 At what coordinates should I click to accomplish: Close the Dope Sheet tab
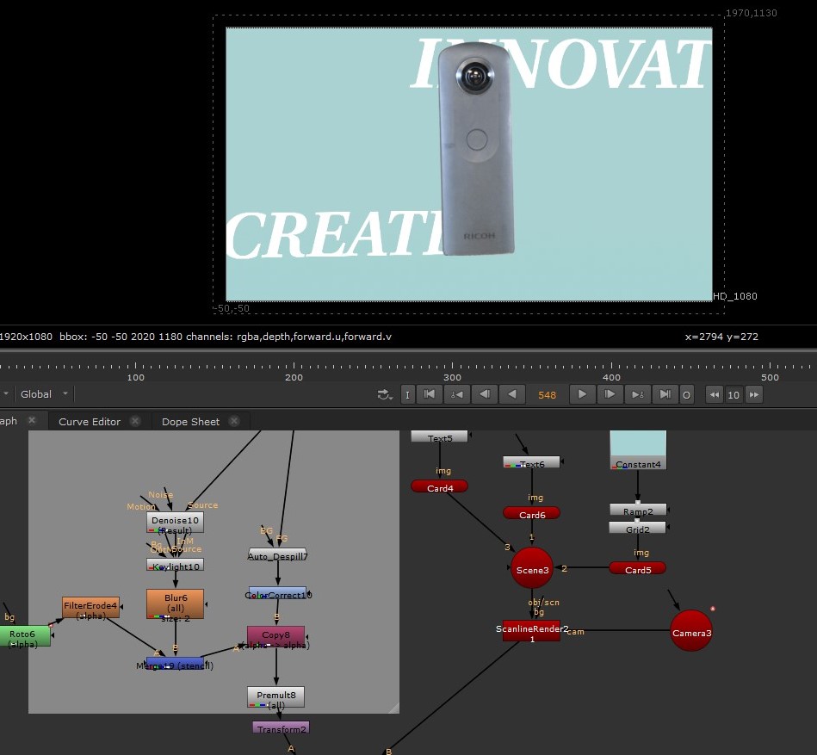(234, 421)
